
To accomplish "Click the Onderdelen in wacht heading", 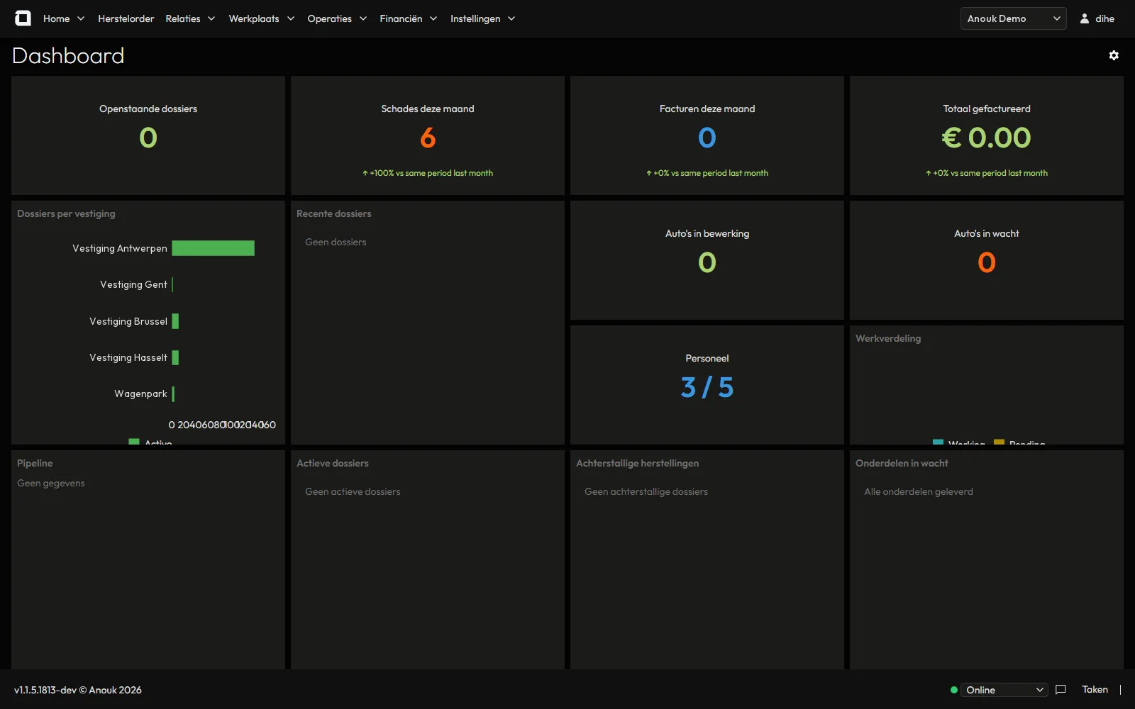I will click(902, 463).
